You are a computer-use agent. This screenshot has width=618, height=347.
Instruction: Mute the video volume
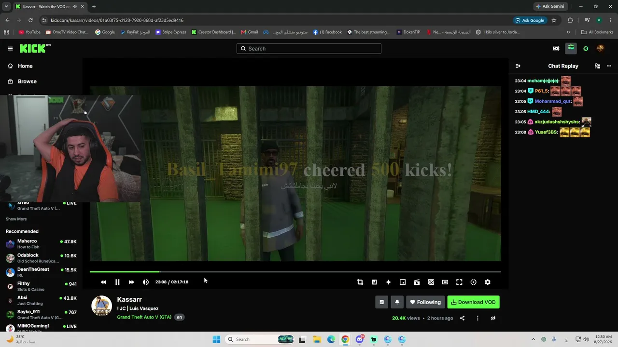tap(146, 282)
